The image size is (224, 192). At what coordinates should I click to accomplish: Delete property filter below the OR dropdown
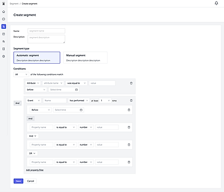pos(129,162)
